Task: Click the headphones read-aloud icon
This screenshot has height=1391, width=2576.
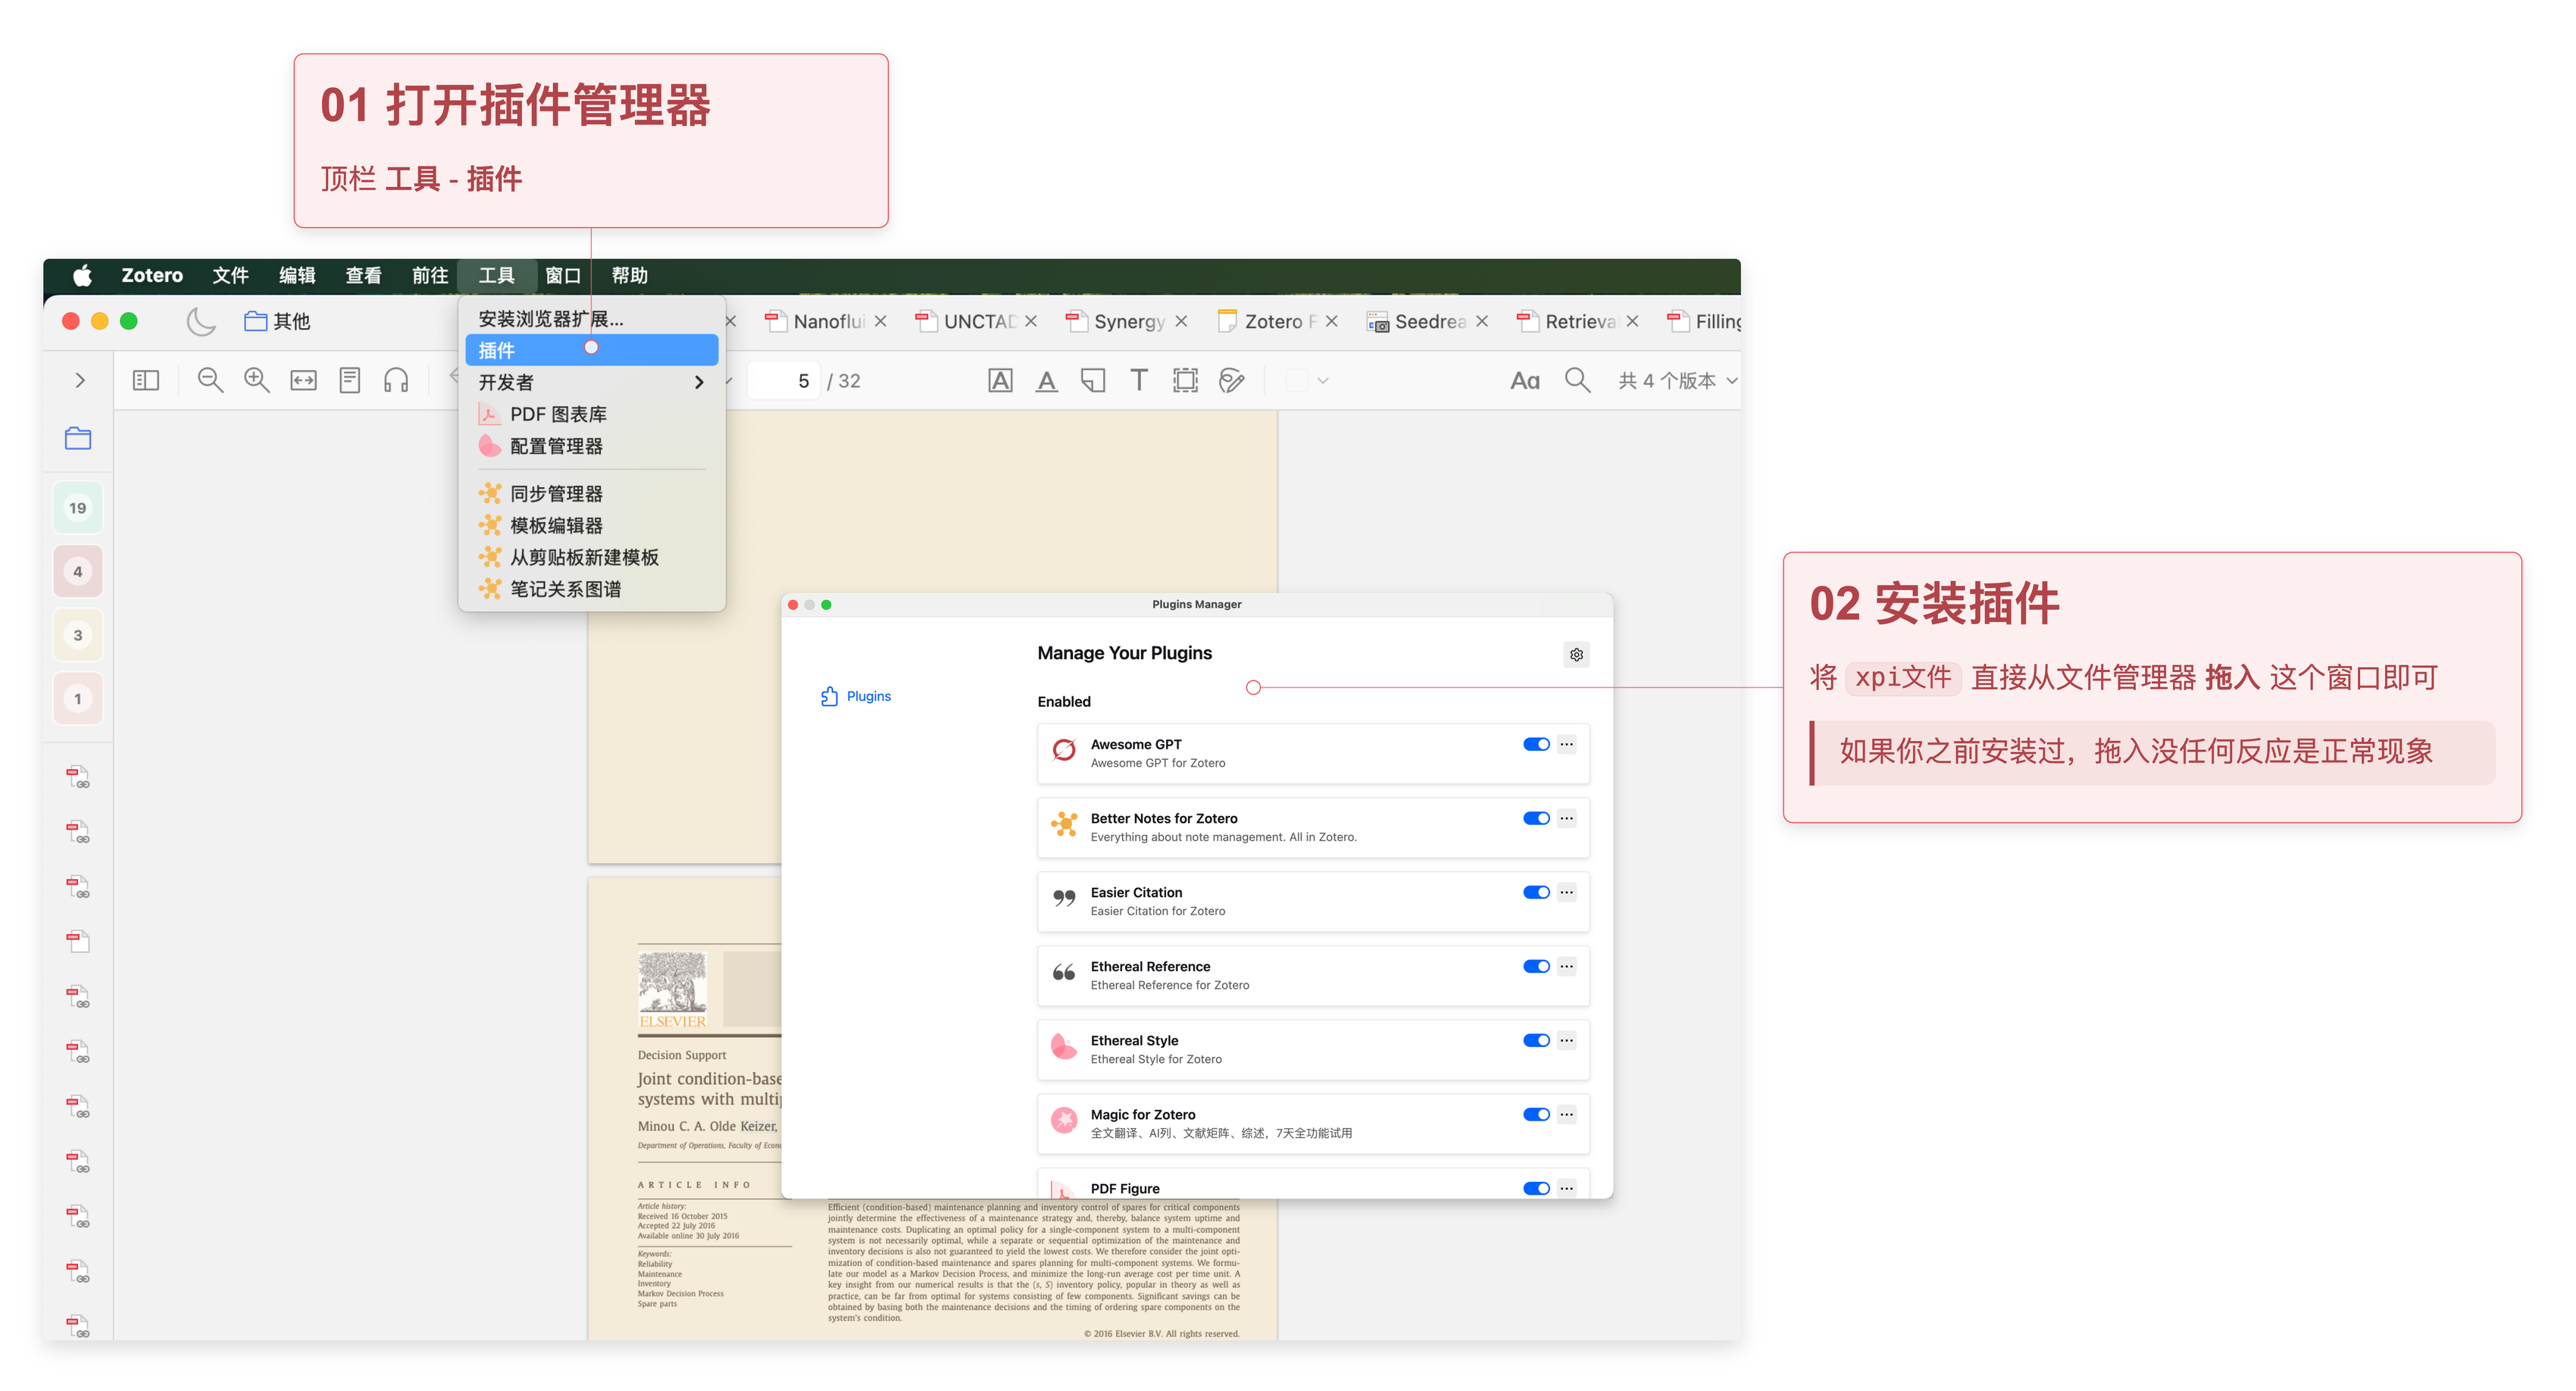Action: click(396, 380)
